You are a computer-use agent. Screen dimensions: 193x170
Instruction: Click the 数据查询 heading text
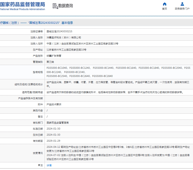click(x=65, y=6)
